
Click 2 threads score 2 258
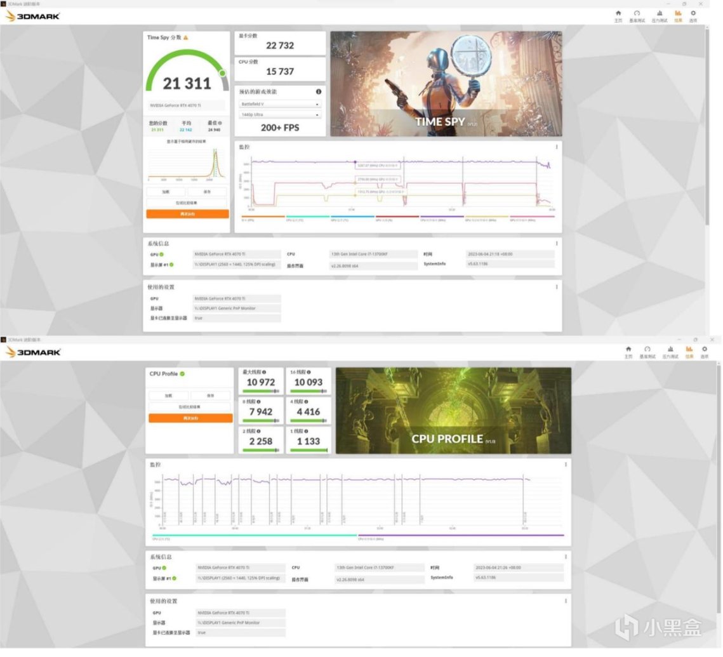point(261,442)
